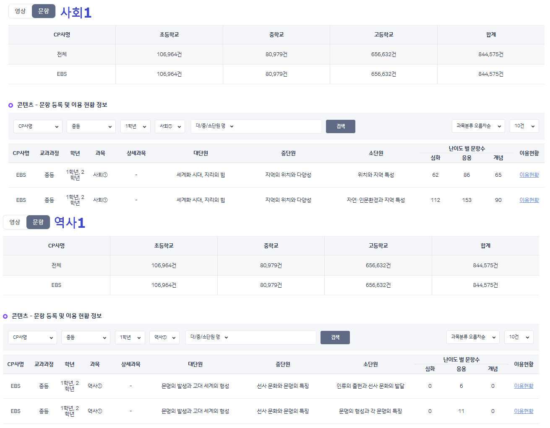Click the 소단원 cell 위치와 지역 특성
The height and width of the screenshot is (428, 550).
click(x=376, y=175)
